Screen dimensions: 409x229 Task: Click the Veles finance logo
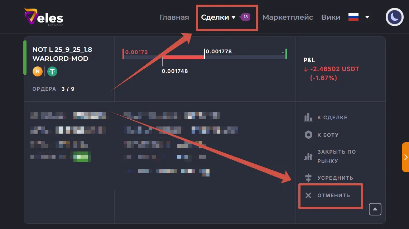[43, 16]
